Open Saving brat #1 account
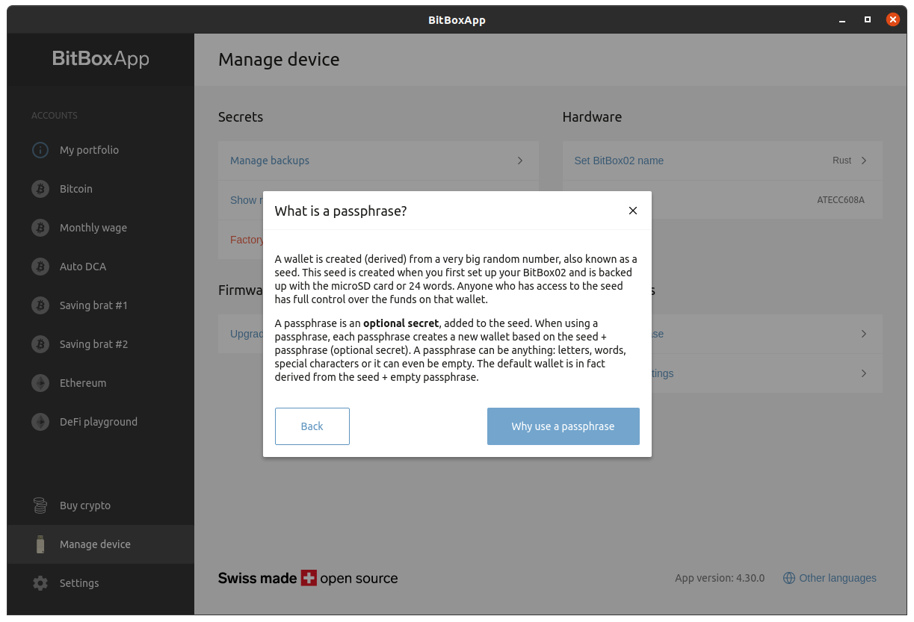The width and height of the screenshot is (914, 622). click(101, 305)
